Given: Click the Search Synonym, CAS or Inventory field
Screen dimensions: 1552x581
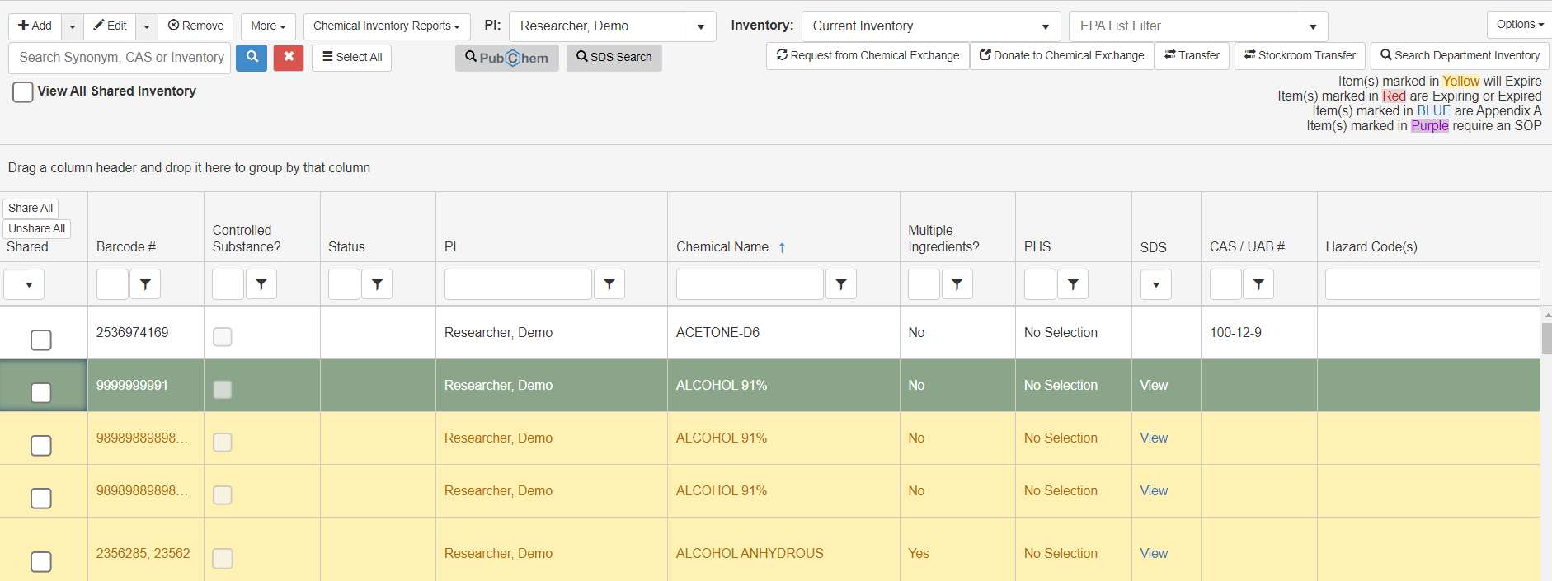Looking at the screenshot, I should tap(120, 58).
